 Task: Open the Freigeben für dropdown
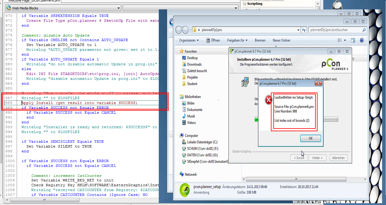point(237,40)
